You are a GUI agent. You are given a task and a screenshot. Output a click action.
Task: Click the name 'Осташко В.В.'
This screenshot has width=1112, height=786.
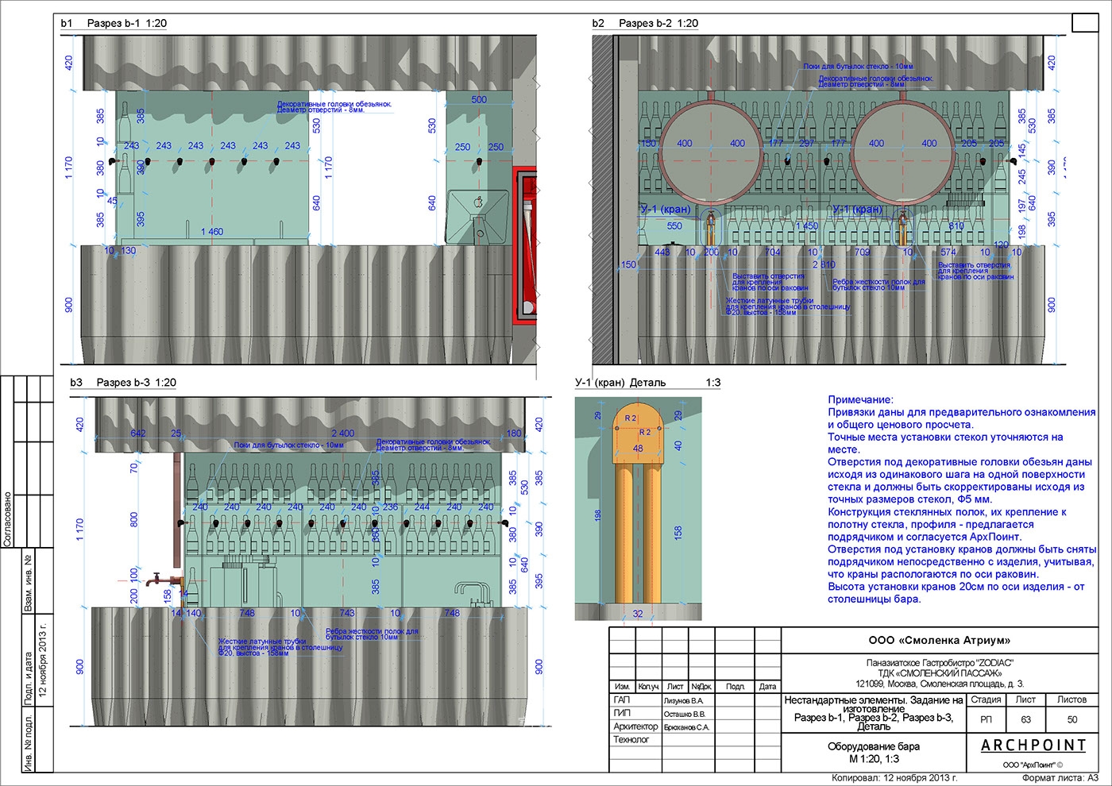(685, 714)
